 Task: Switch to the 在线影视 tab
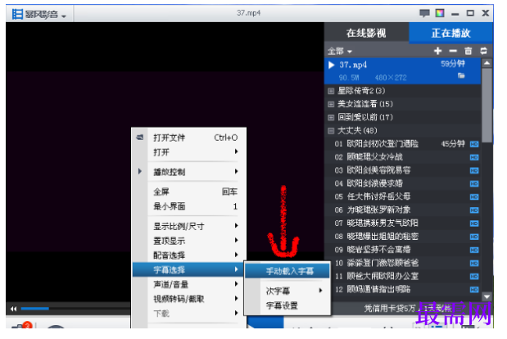point(366,33)
